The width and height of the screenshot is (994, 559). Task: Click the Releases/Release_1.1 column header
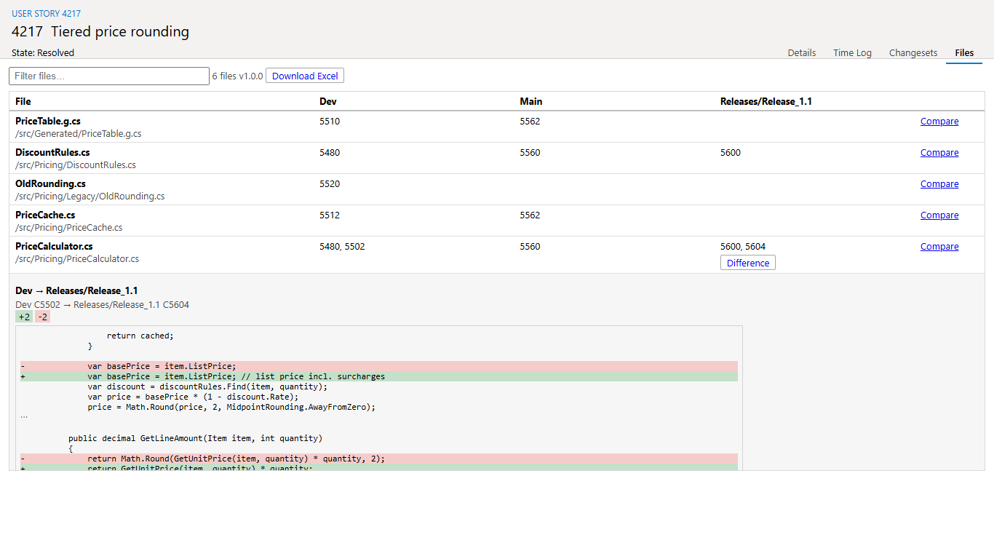pos(766,101)
